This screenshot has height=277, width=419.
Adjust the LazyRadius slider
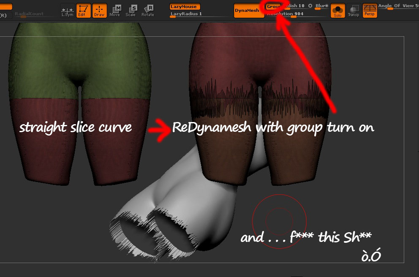(199, 14)
